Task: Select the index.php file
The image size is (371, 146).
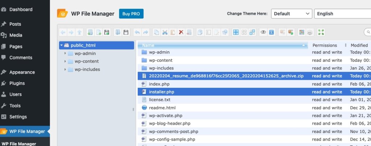Action: point(254,84)
